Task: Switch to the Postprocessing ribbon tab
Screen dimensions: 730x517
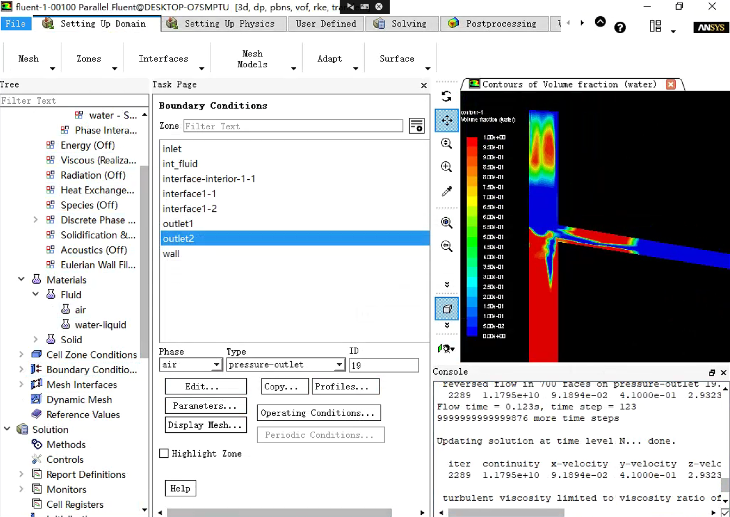Action: (x=494, y=24)
